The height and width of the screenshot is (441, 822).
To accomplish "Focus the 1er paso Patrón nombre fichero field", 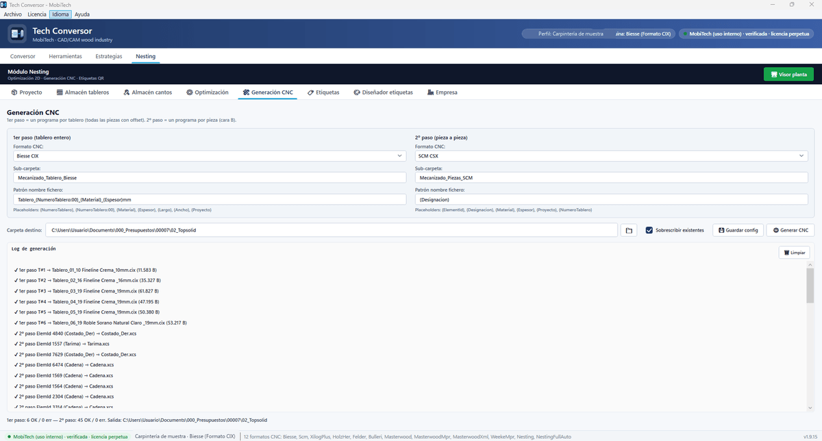I will pyautogui.click(x=210, y=199).
